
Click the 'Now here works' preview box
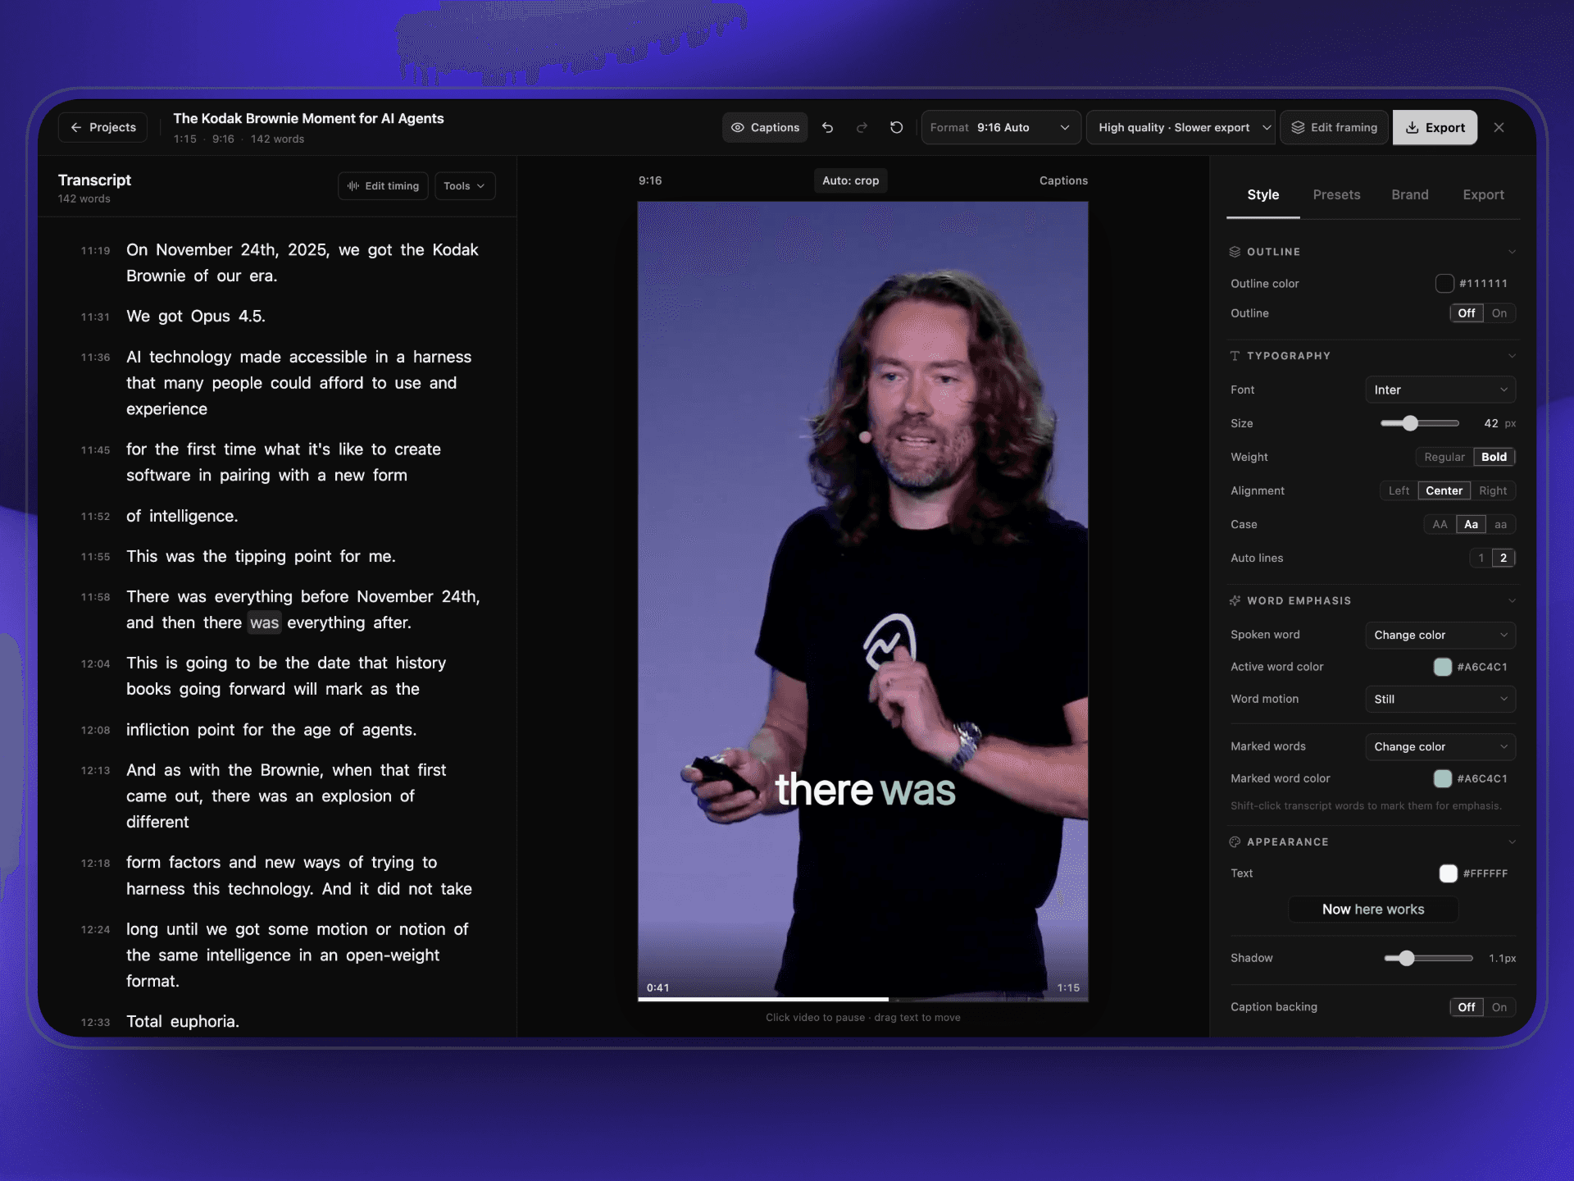(1373, 910)
